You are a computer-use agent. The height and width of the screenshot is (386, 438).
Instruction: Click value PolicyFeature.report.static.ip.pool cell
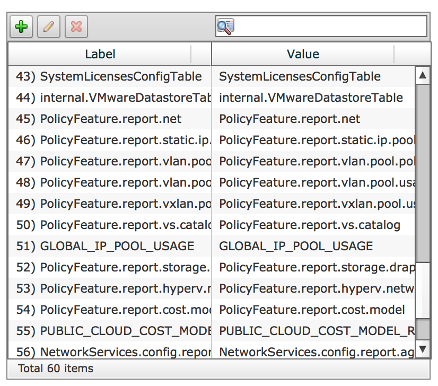313,140
